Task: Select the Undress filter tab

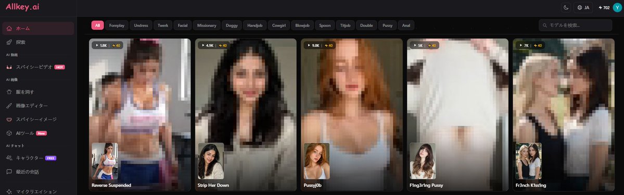Action: (141, 25)
